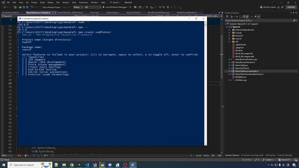This screenshot has height=168, width=299.
Task: Click Show All Files icon in Solution Explorer toolbar
Action: pyautogui.click(x=247, y=17)
